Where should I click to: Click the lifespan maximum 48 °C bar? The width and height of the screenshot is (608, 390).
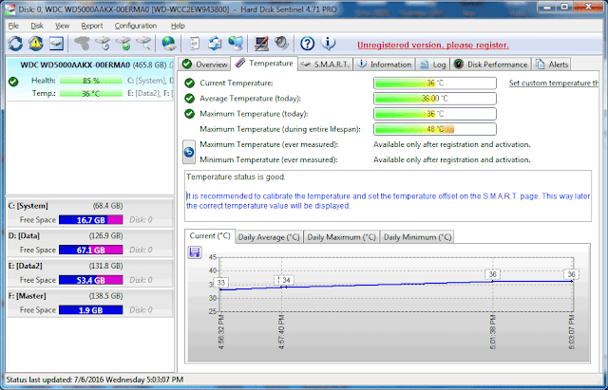pyautogui.click(x=435, y=129)
